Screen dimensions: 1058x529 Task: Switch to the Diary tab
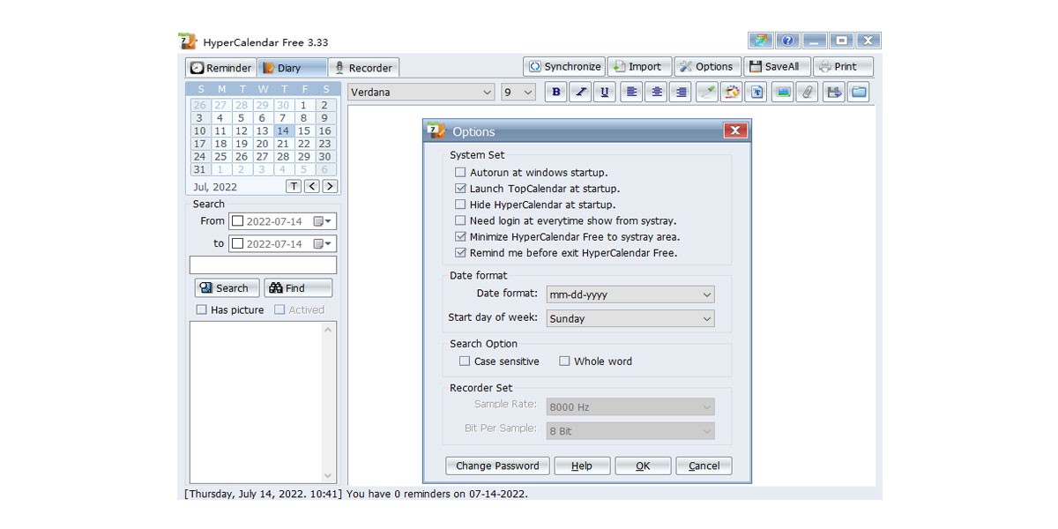pos(293,67)
